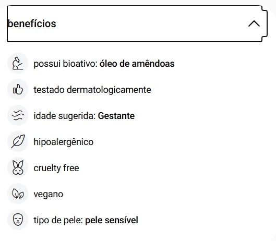Screen dimensions: 276x241
Task: Click the pele sensível value
Action: click(112, 220)
